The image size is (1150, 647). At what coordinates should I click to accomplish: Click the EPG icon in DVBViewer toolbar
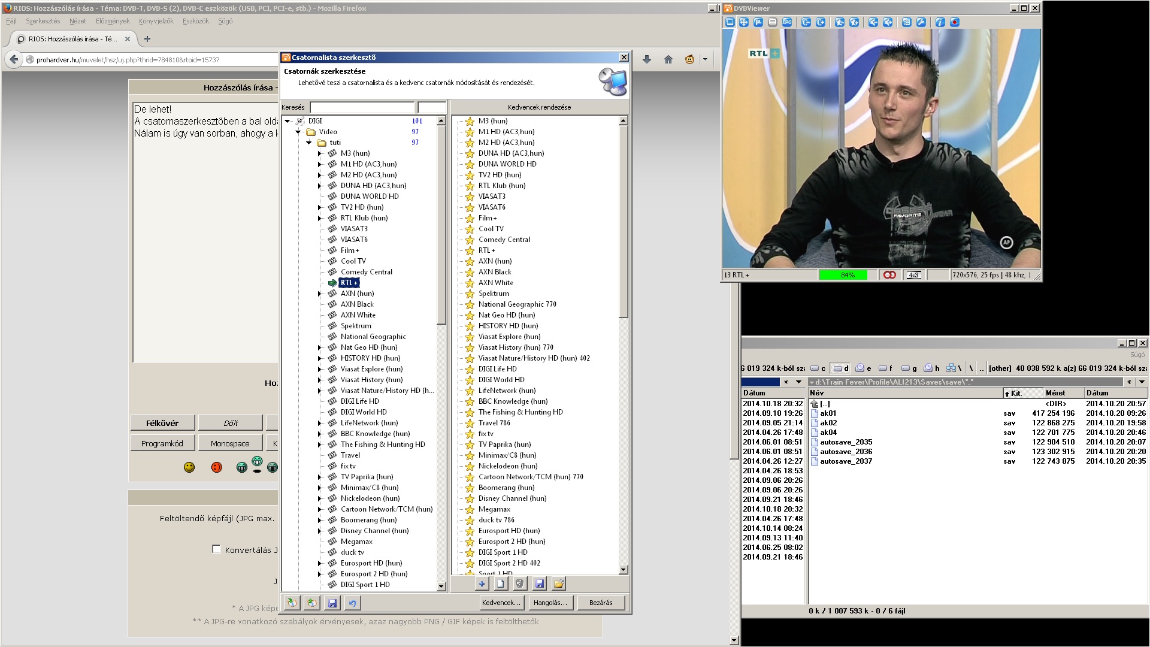(787, 22)
